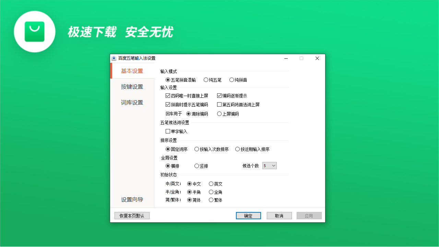Select the 纯五笔 input mode
Screen dimensions: 439x247
pyautogui.click(x=205, y=80)
